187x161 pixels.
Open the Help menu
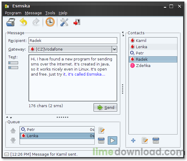pyautogui.click(x=63, y=13)
